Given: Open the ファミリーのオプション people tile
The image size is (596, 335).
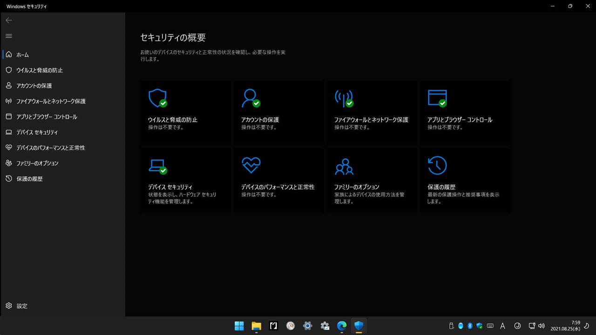Looking at the screenshot, I should click(372, 180).
